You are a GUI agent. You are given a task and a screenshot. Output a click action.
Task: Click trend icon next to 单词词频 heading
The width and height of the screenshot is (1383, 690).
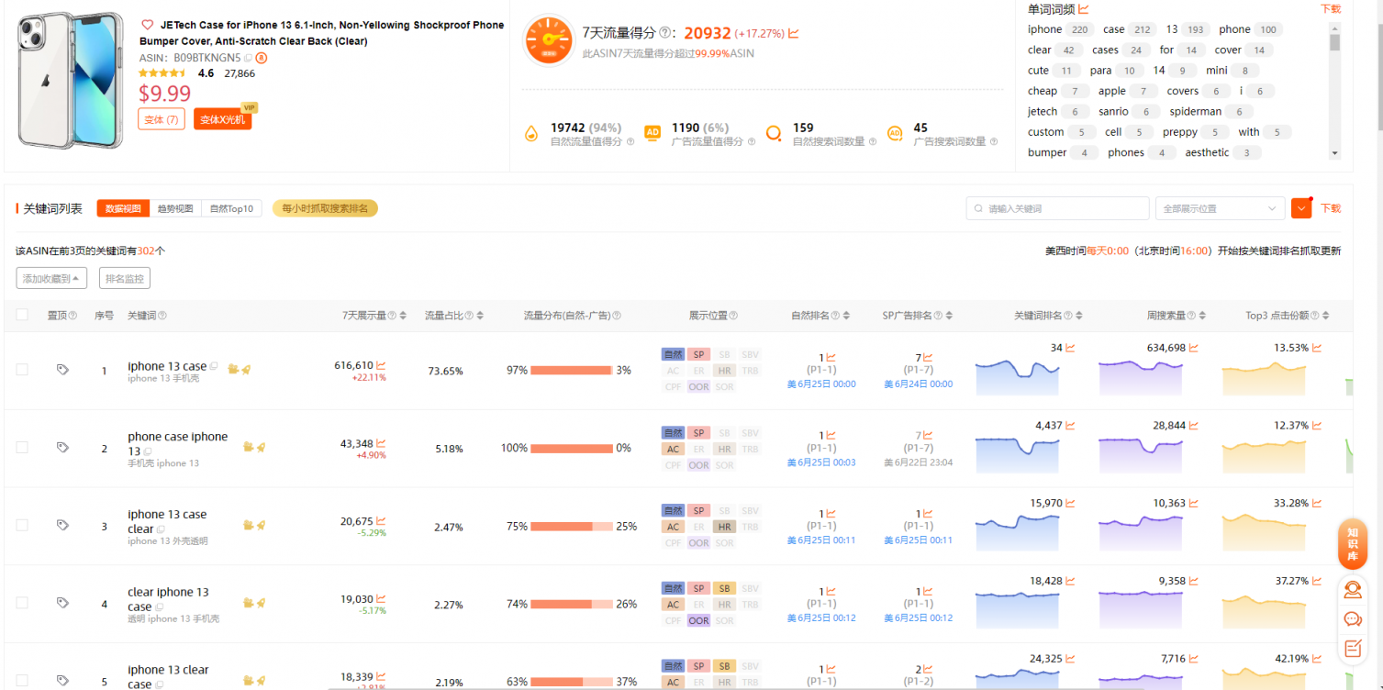tap(1083, 9)
